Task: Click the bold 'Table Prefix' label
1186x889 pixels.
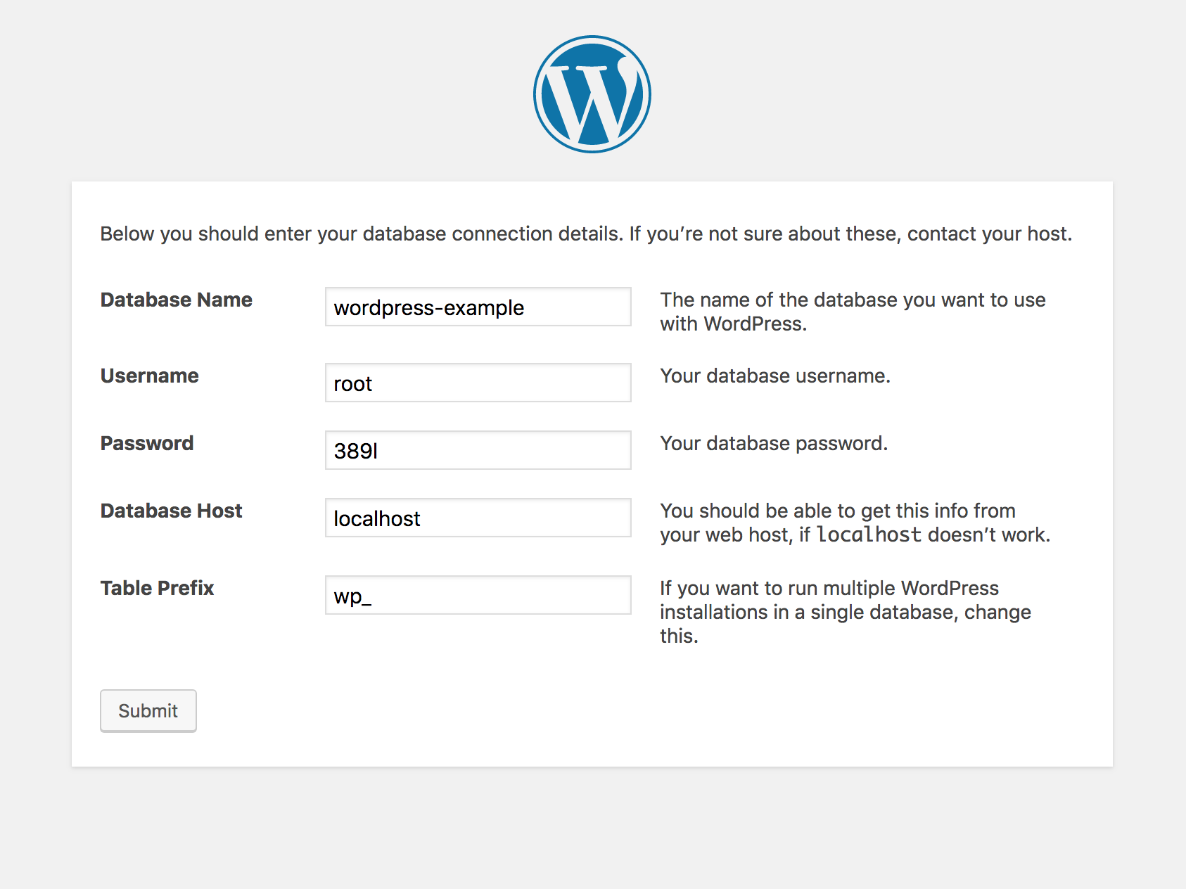Action: click(x=157, y=589)
